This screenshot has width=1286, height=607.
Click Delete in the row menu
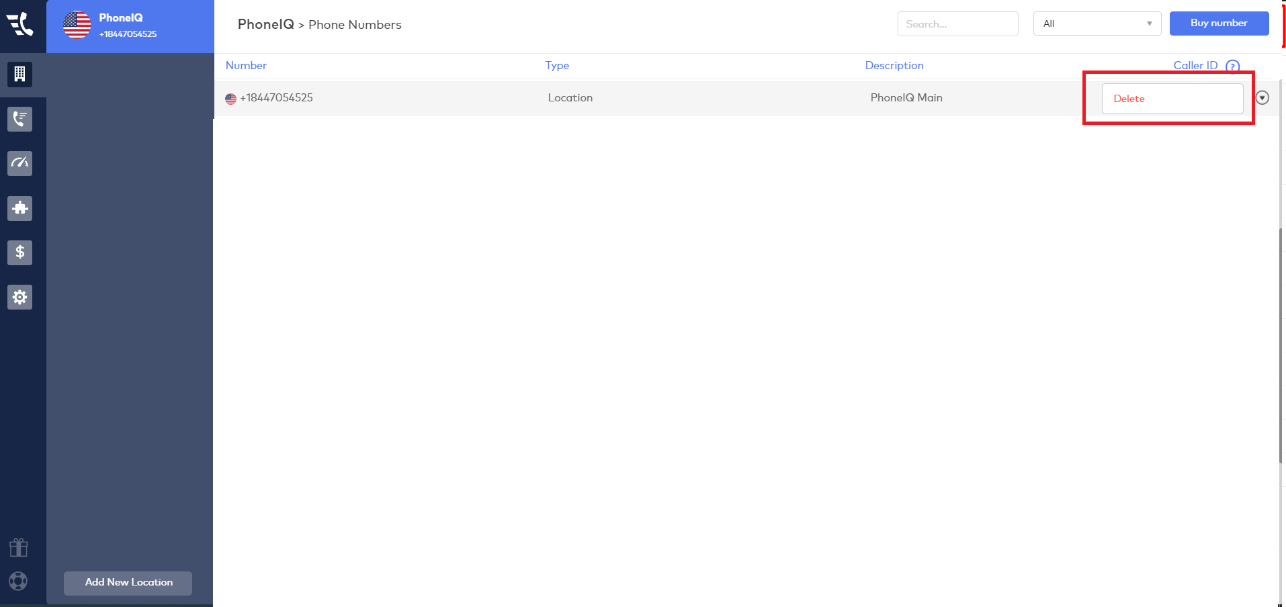1172,99
